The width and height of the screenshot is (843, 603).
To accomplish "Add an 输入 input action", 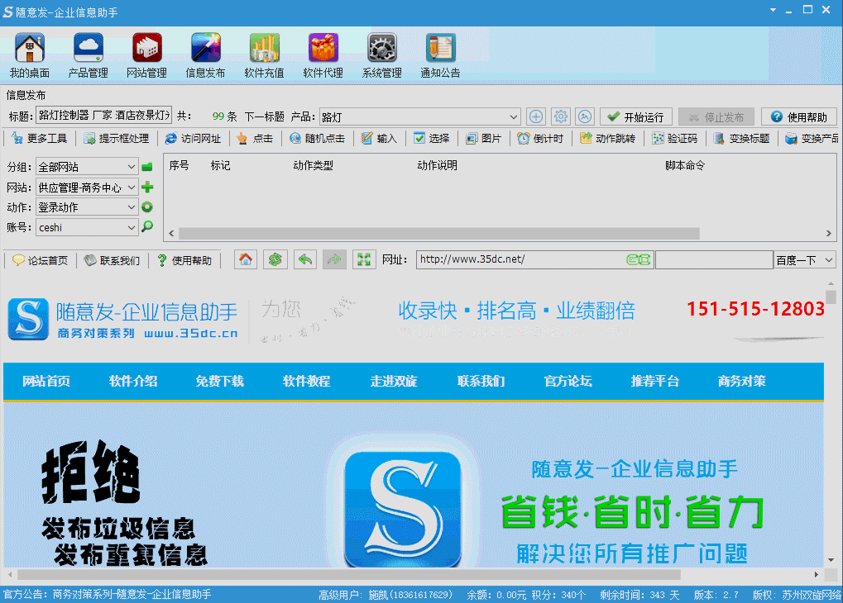I will point(379,139).
